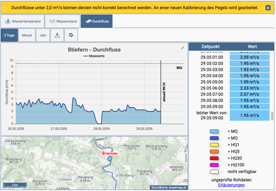This screenshot has height=191, width=276.
Task: Click the 1.93 m³/s value cell
Action: 250,70
